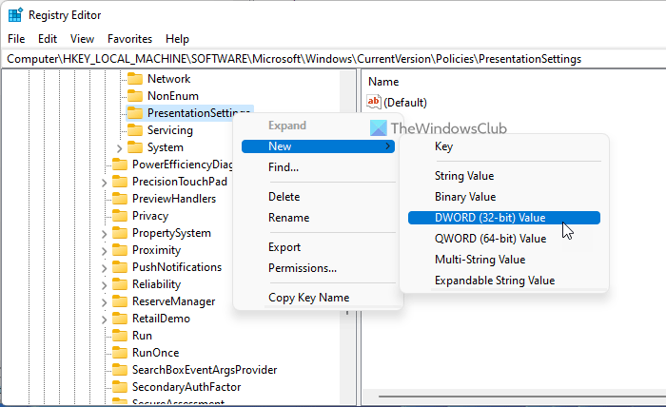Select DWORD (32-bit) Value option
This screenshot has width=666, height=407.
pyautogui.click(x=503, y=218)
